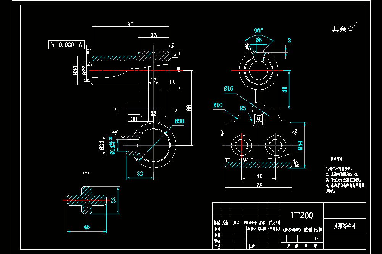Select the cross-shaped section hatch
382x254 pixels.
87,200
